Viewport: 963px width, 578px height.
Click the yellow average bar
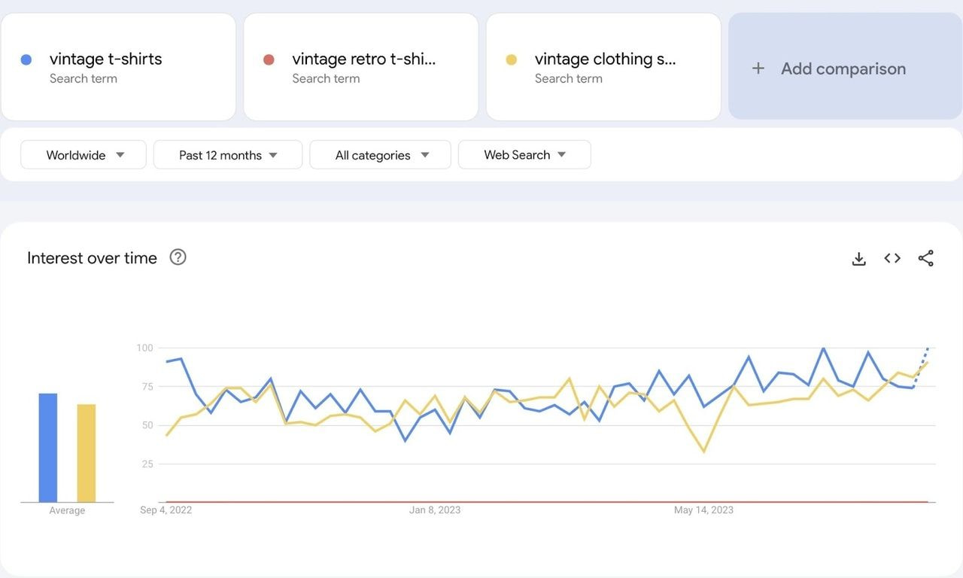(x=87, y=453)
